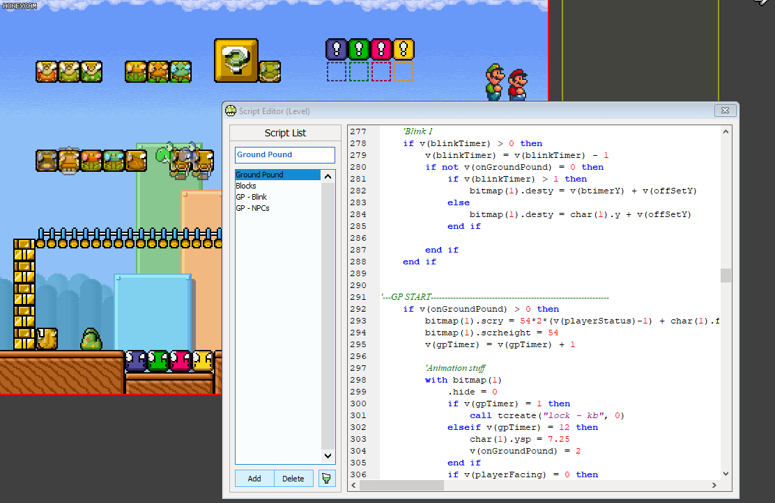The width and height of the screenshot is (775, 503).
Task: Click the code editor vertical scrollbar thumb
Action: 726,275
